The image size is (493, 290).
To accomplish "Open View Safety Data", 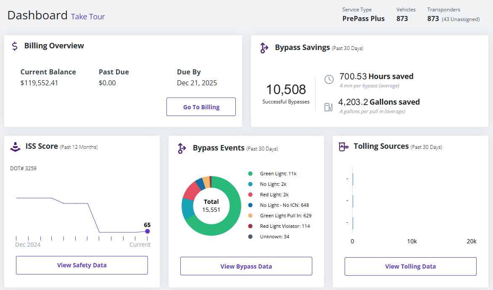I will (82, 265).
